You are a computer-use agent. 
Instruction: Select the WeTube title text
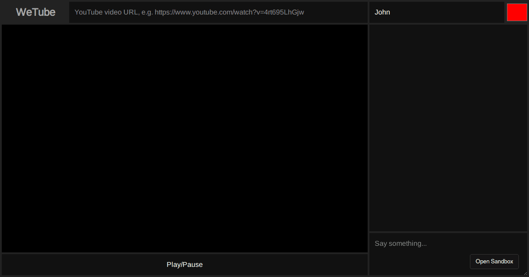pos(35,12)
